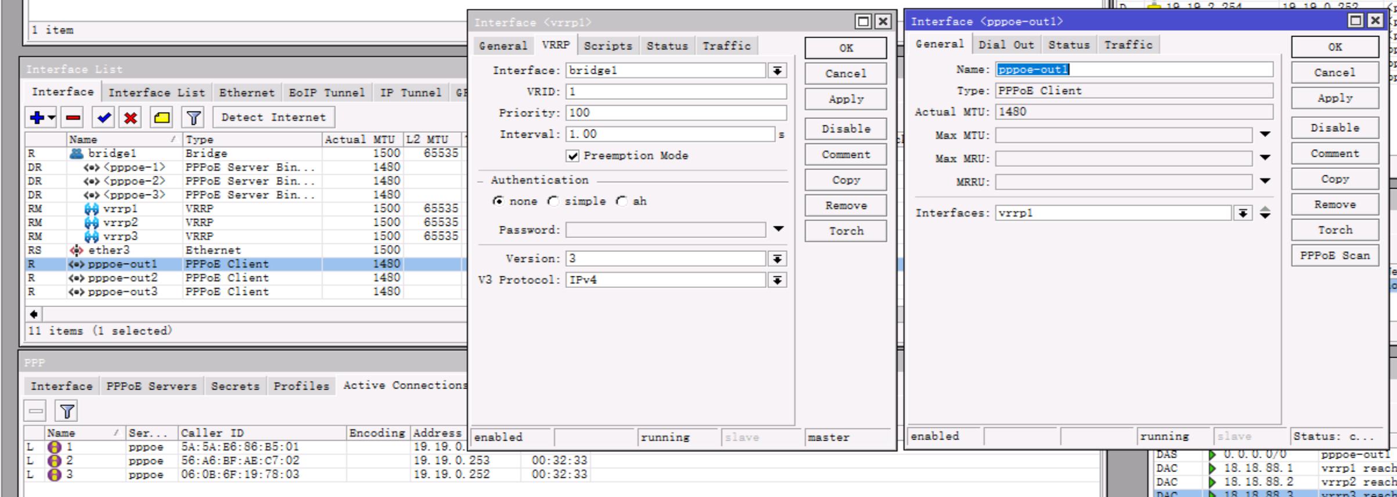Open the Dial Out tab in pppoe-out1
Viewport: 1397px width, 497px height.
(1006, 45)
